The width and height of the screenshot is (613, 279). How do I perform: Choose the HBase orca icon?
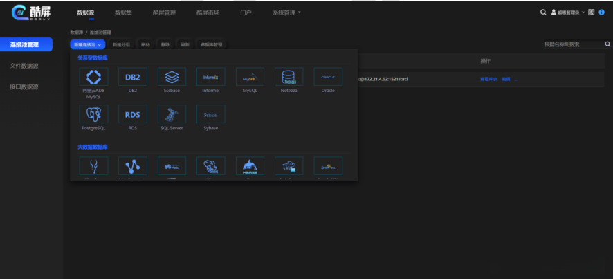(x=250, y=166)
